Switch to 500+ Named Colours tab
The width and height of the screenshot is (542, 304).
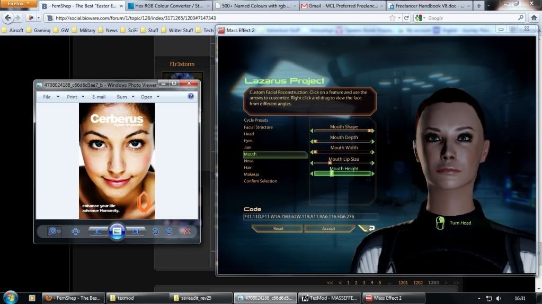(256, 6)
